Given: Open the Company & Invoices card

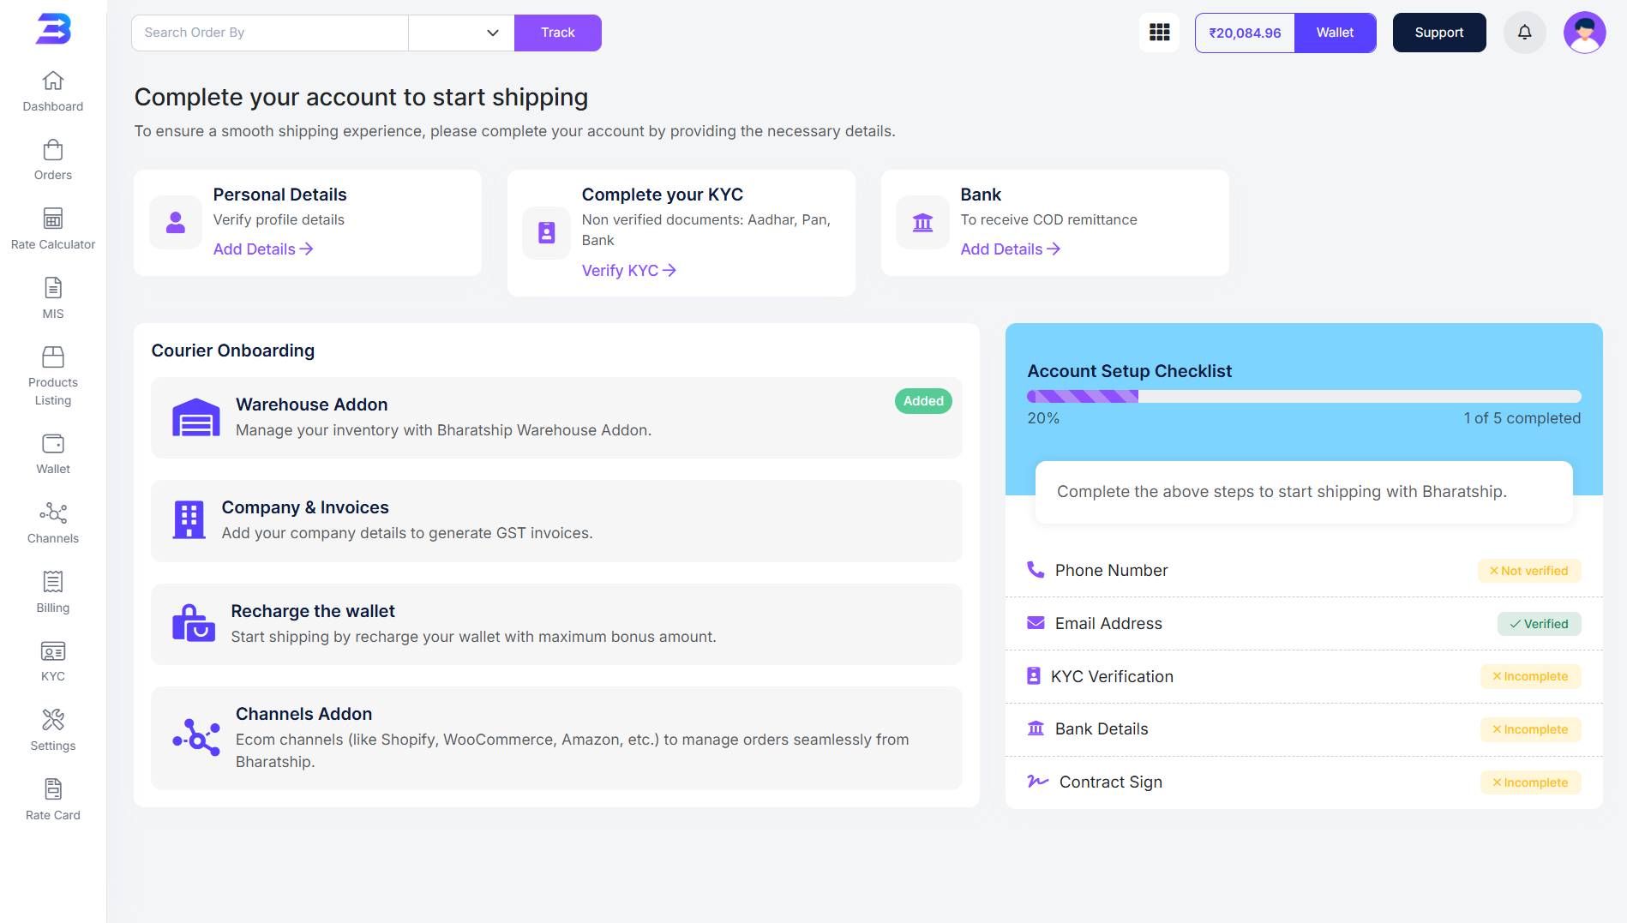Looking at the screenshot, I should (x=556, y=520).
